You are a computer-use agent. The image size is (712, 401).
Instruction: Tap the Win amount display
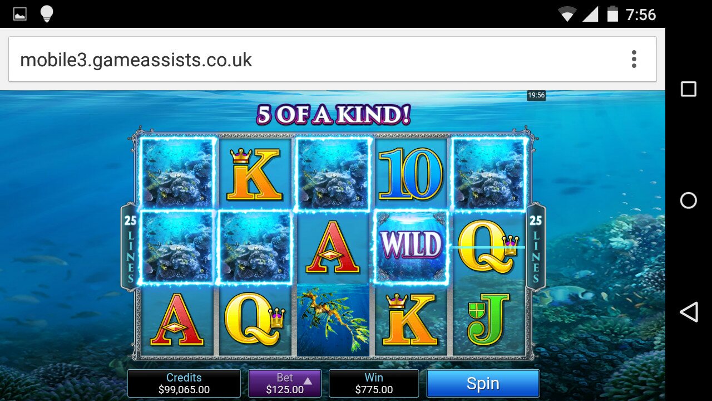click(x=374, y=383)
